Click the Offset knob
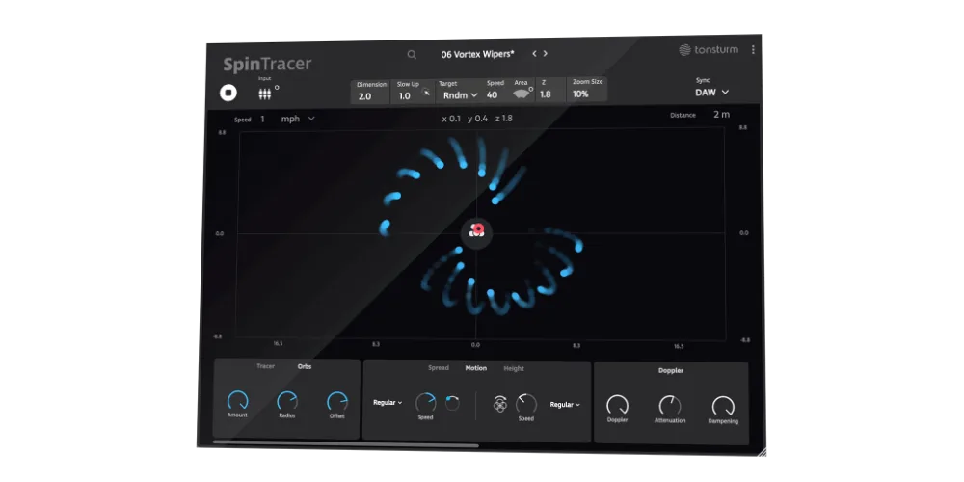 click(336, 402)
